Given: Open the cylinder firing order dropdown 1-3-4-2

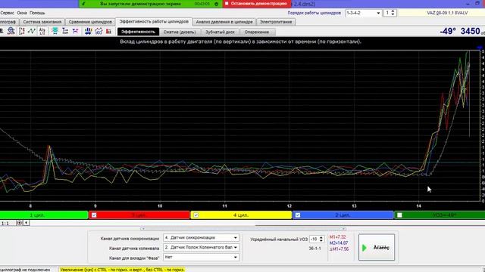Looking at the screenshot, I should pos(364,13).
